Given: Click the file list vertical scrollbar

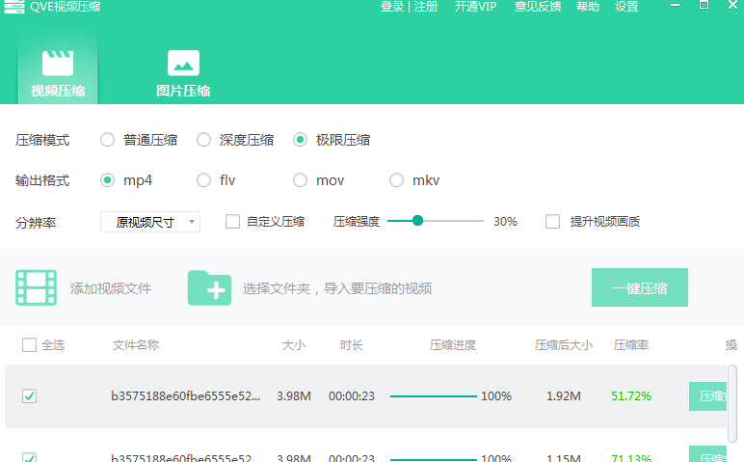Looking at the screenshot, I should click(732, 402).
